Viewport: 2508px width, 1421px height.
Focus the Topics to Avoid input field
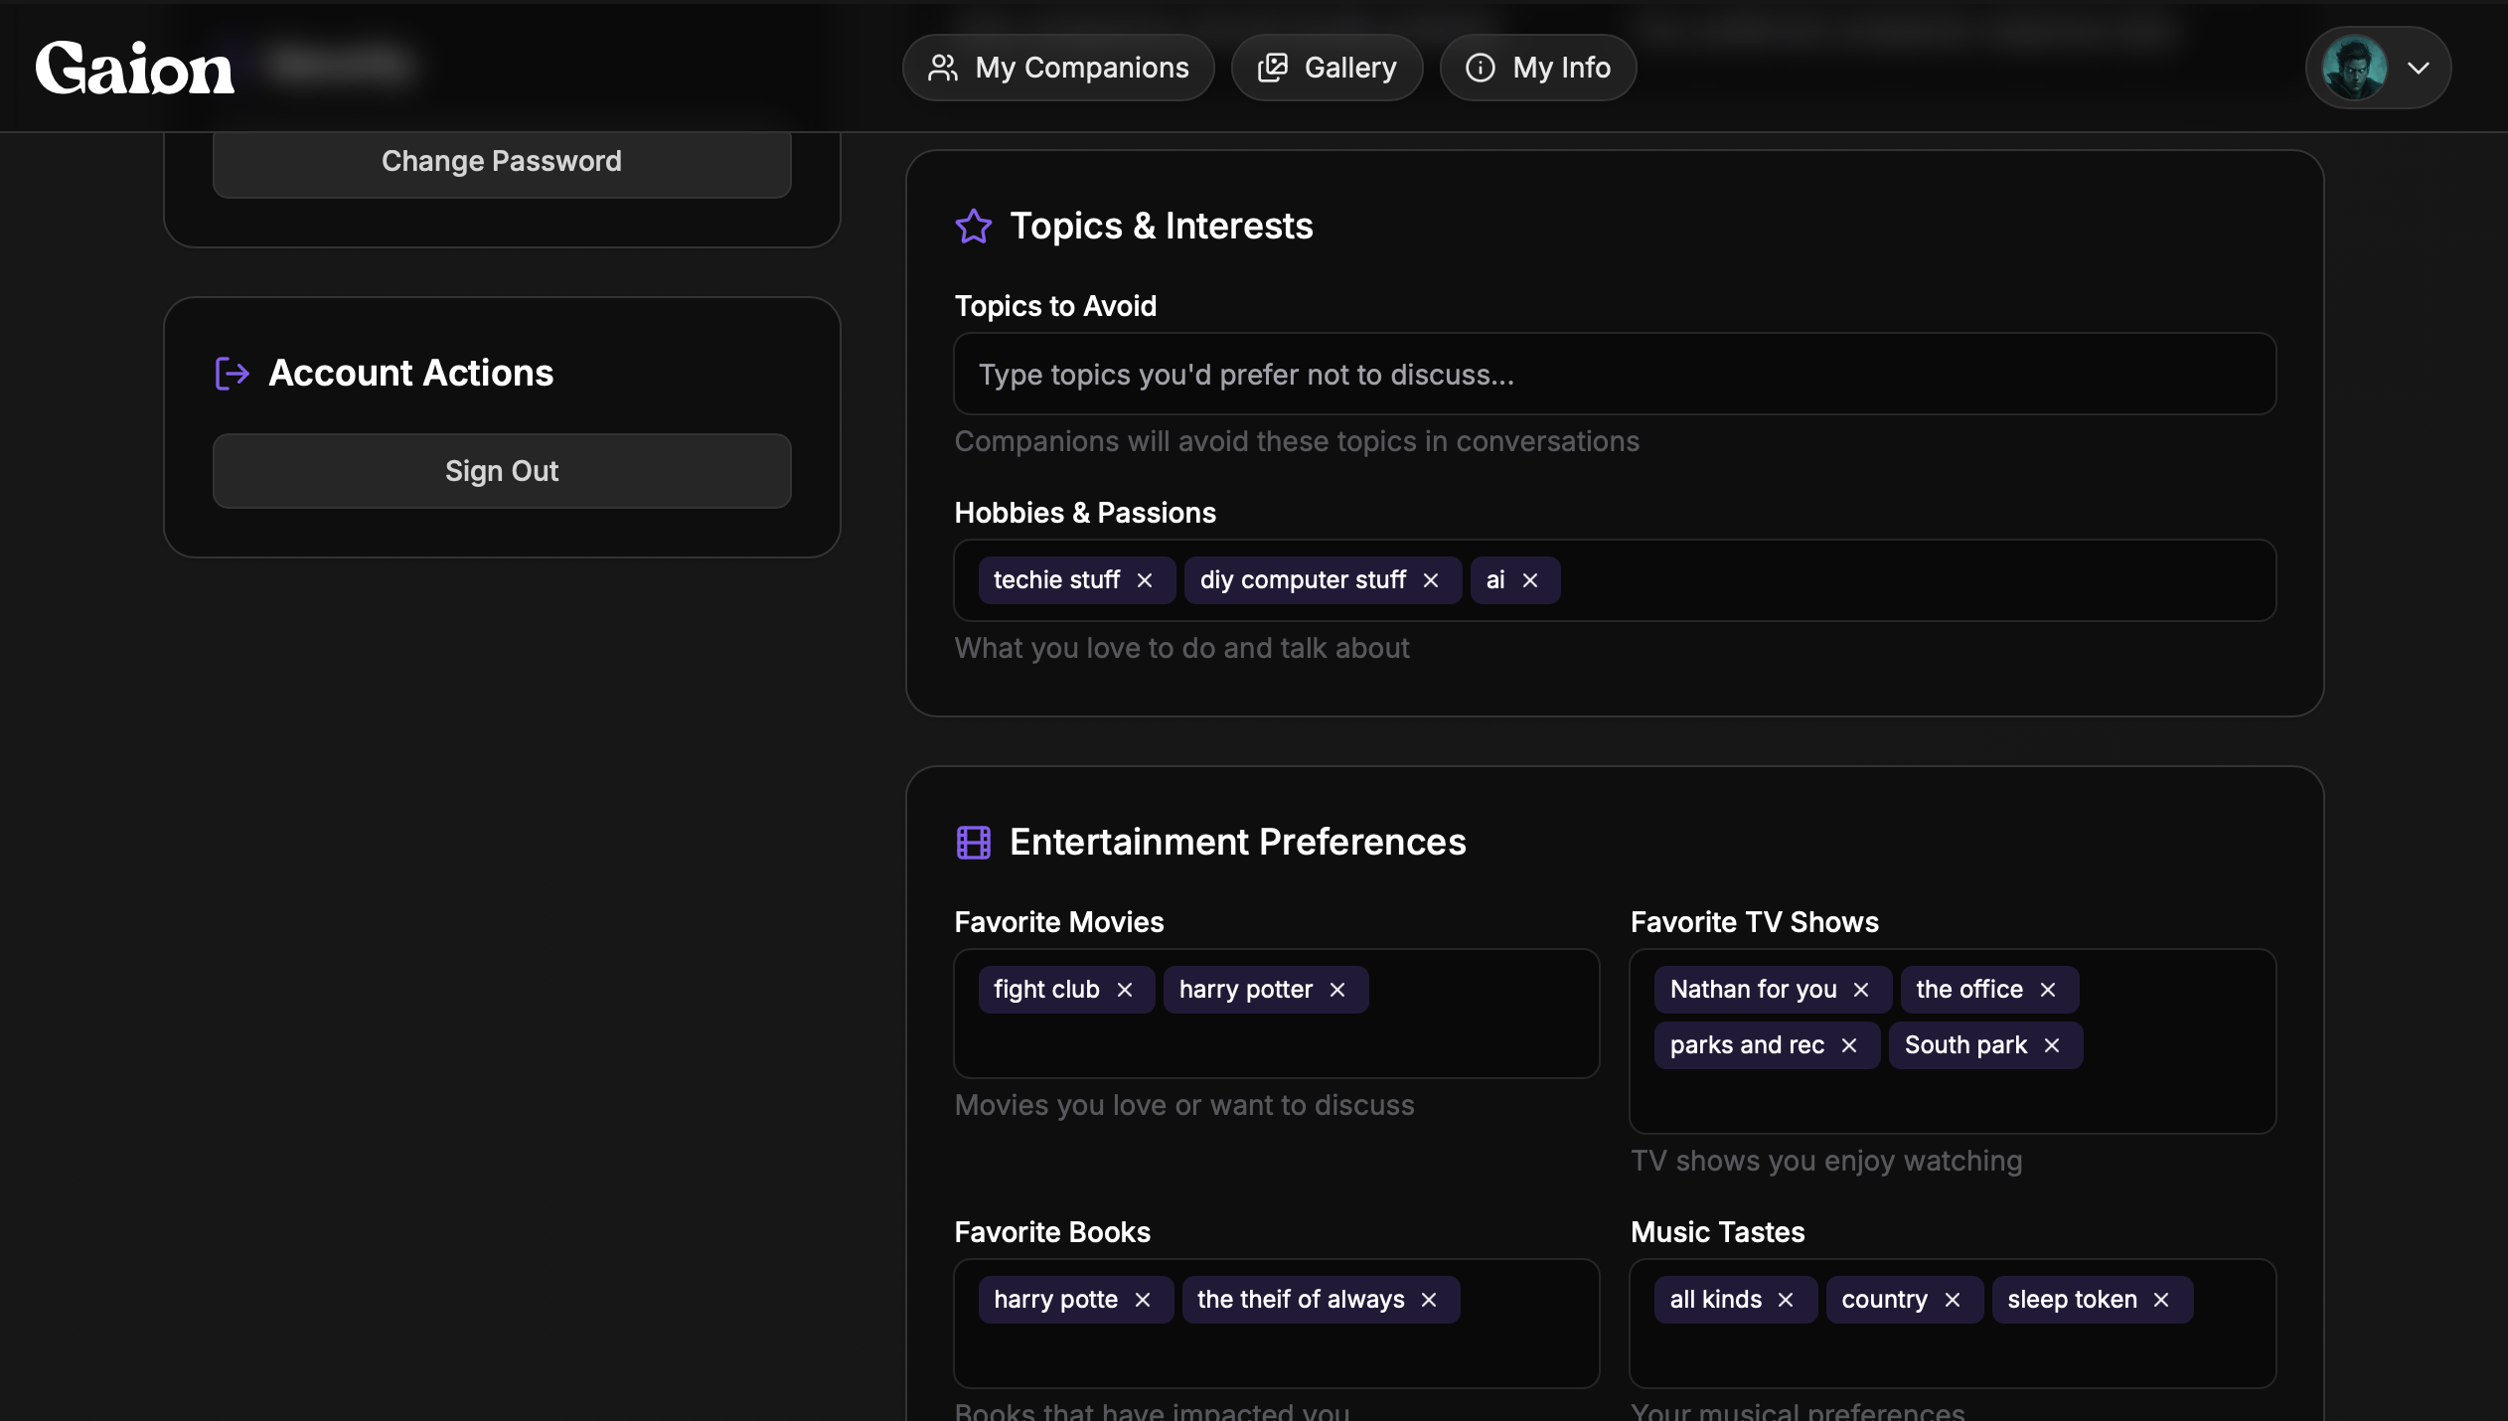(1615, 375)
